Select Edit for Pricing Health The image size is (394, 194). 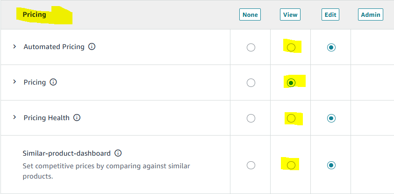(x=331, y=118)
